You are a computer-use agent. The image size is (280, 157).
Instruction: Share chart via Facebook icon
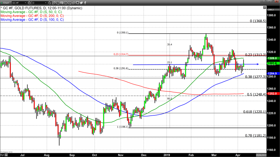pos(85,3)
